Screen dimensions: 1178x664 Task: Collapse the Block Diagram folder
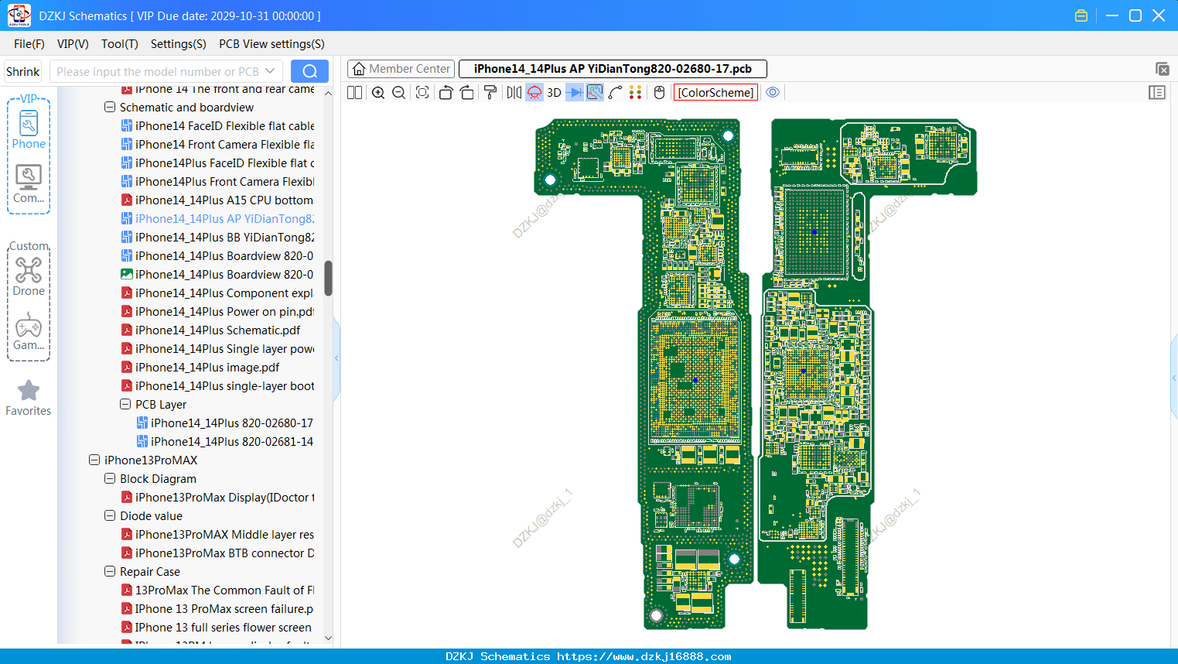tap(110, 479)
